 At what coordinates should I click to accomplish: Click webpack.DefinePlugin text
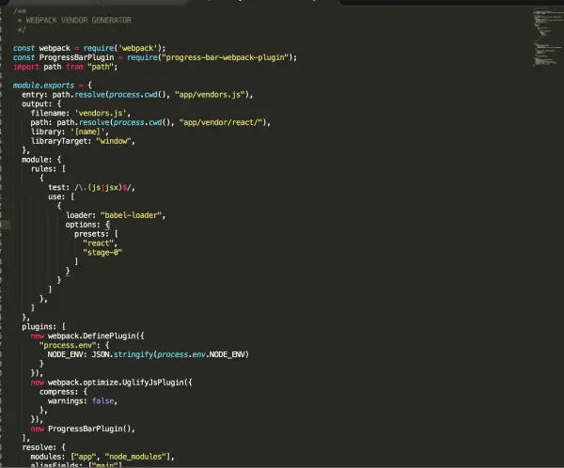tap(92, 336)
